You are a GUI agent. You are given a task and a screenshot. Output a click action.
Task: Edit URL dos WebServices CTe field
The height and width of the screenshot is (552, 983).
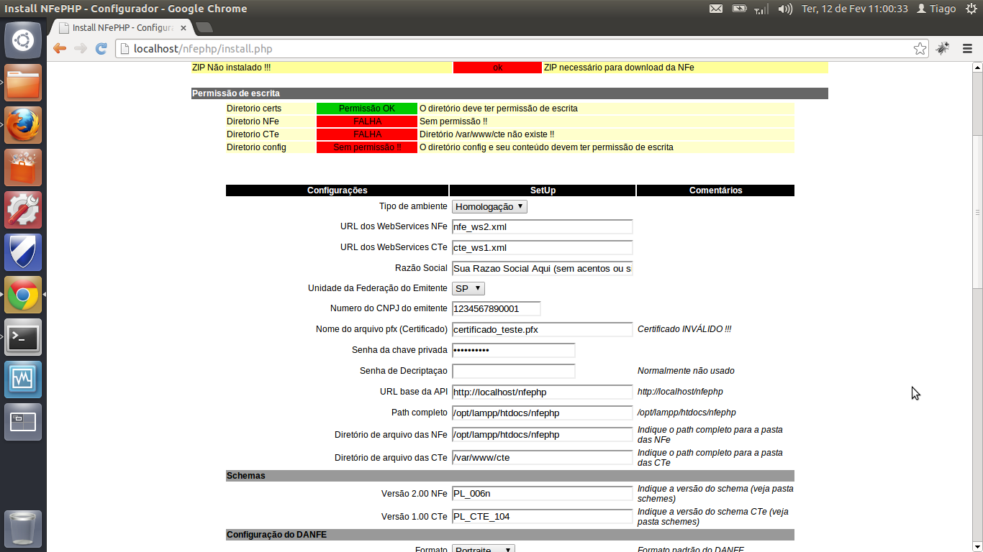[542, 248]
